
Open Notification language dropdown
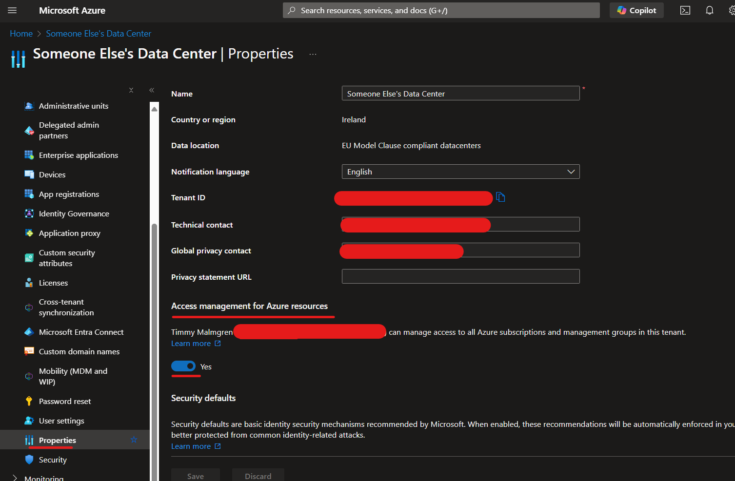[460, 172]
